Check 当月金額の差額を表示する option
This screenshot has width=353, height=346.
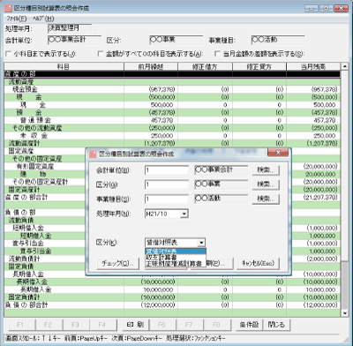(x=217, y=54)
